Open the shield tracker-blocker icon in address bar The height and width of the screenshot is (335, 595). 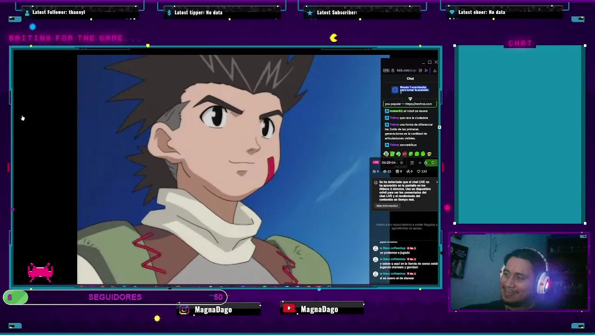(420, 70)
